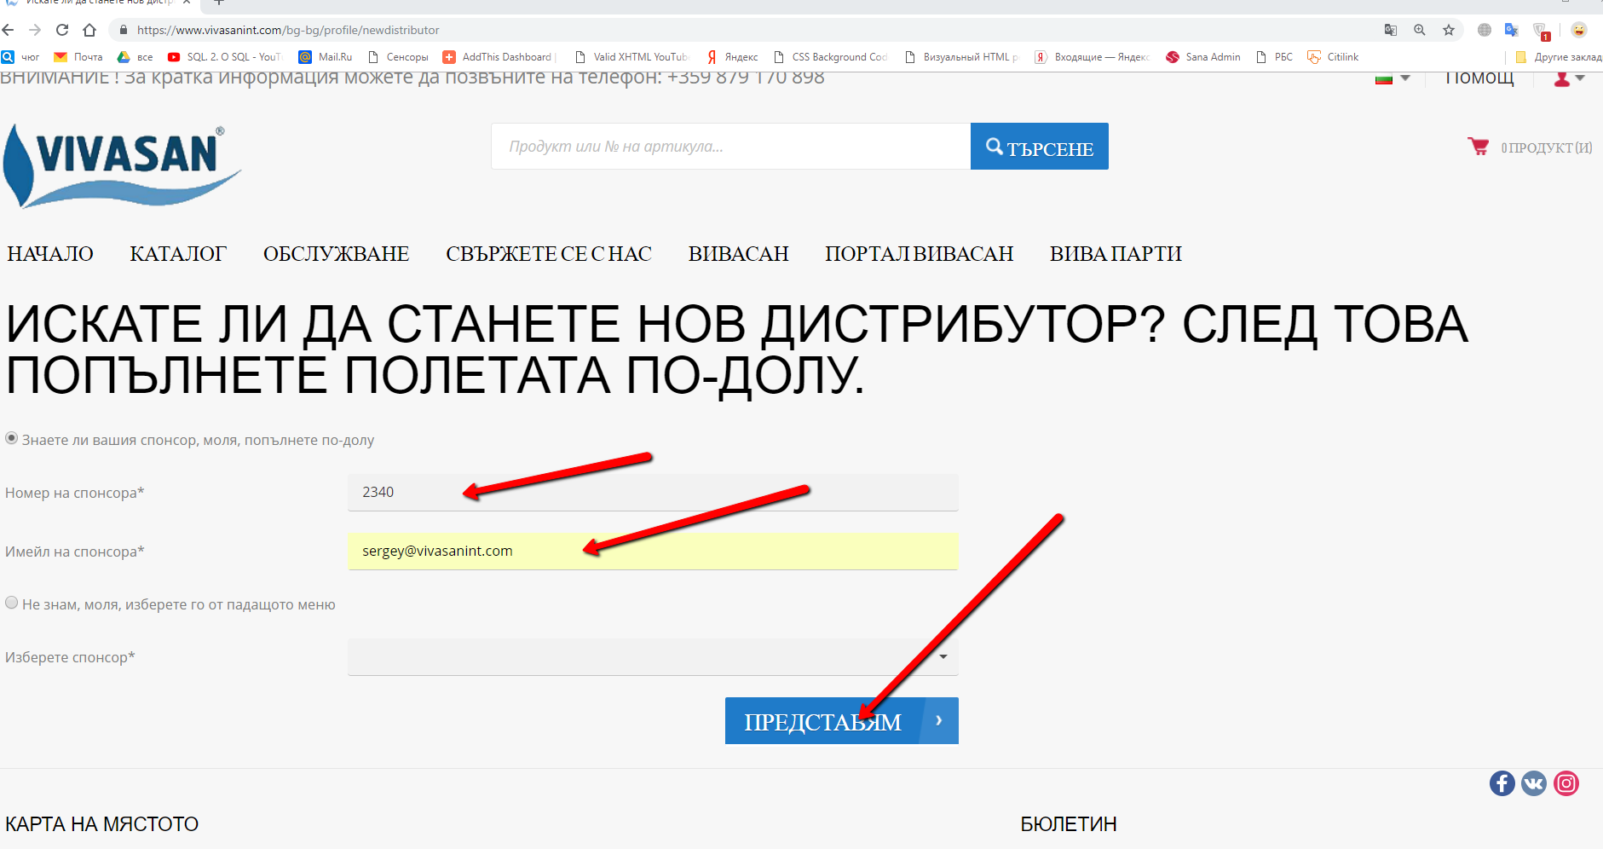Click the browser address bar URL
This screenshot has height=849, width=1603.
pos(288,30)
